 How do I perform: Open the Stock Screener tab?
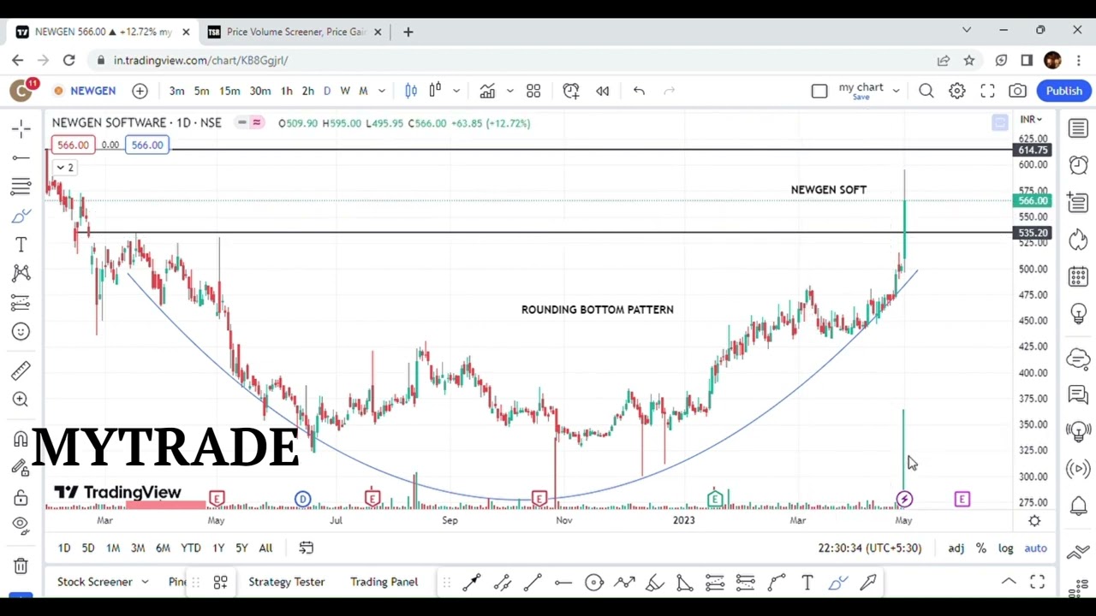coord(95,582)
